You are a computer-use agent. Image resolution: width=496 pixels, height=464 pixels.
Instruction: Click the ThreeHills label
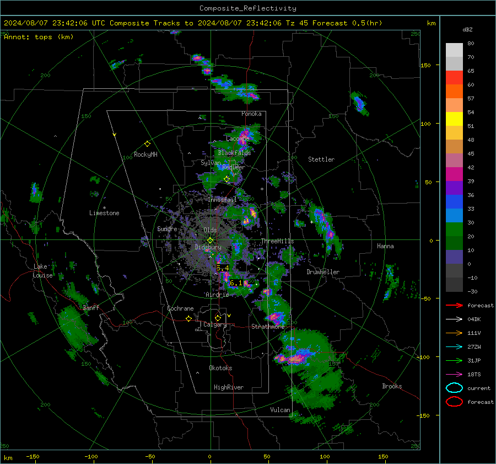click(277, 241)
